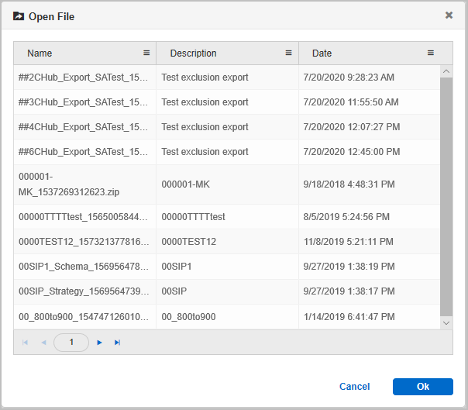The width and height of the screenshot is (468, 410).
Task: Jump to the first page arrow
Action: click(25, 343)
